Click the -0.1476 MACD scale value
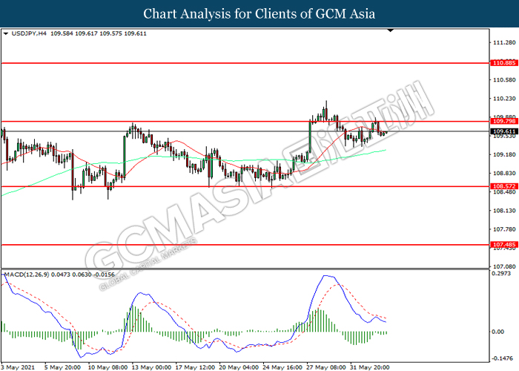Screen dimensions: 519x371 click(x=503, y=355)
